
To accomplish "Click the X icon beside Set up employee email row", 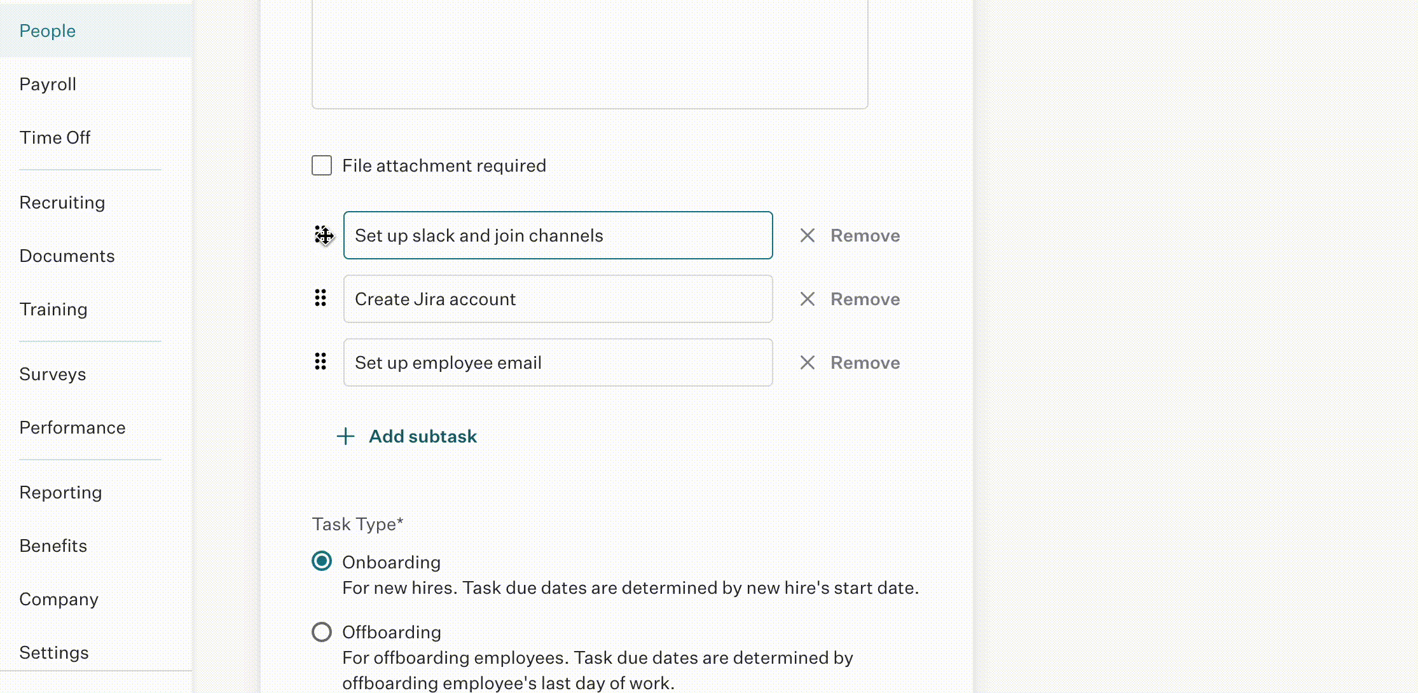I will pos(808,362).
